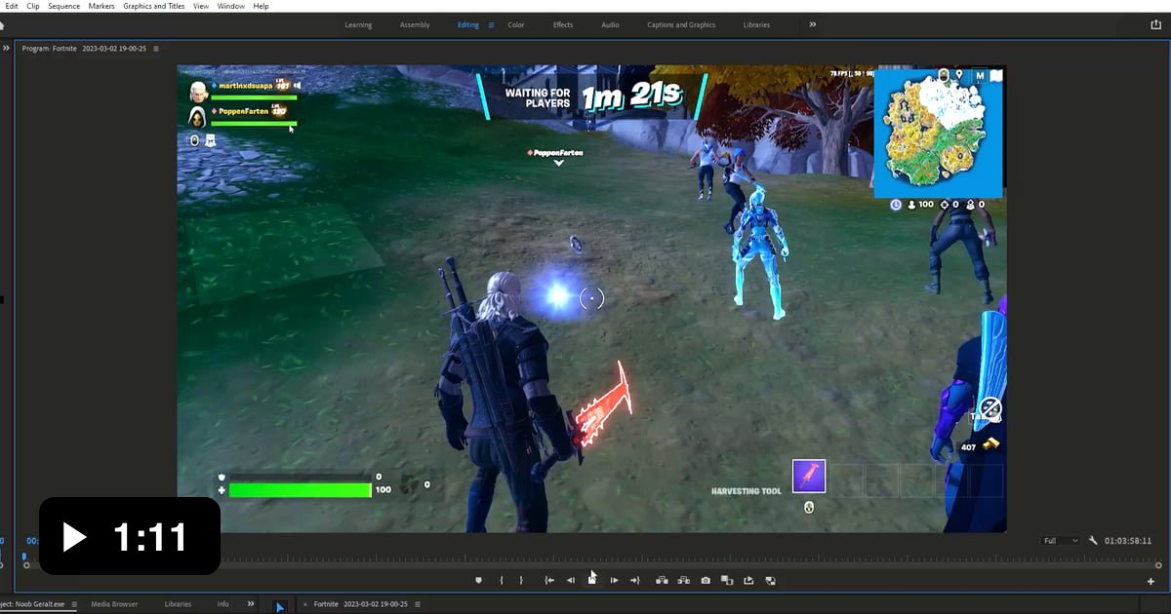Close the Fortnite timeline tab
Screen dimensions: 1171x614
point(304,604)
